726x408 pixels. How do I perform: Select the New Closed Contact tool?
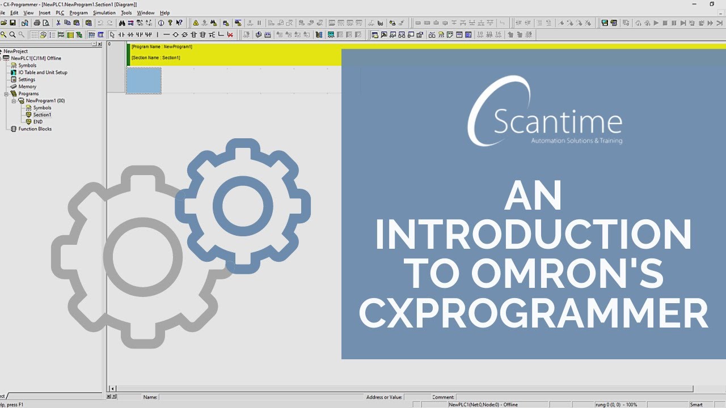pos(130,35)
